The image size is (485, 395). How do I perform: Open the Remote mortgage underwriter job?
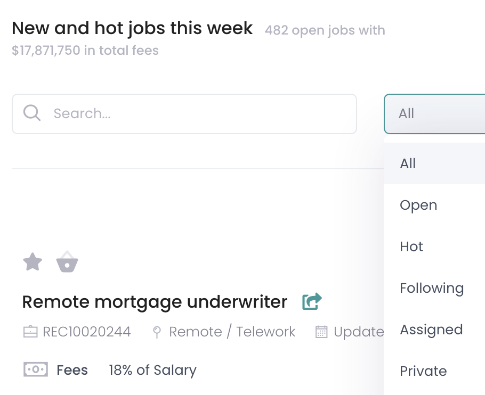click(155, 302)
